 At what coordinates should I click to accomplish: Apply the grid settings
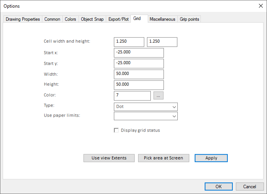point(211,158)
